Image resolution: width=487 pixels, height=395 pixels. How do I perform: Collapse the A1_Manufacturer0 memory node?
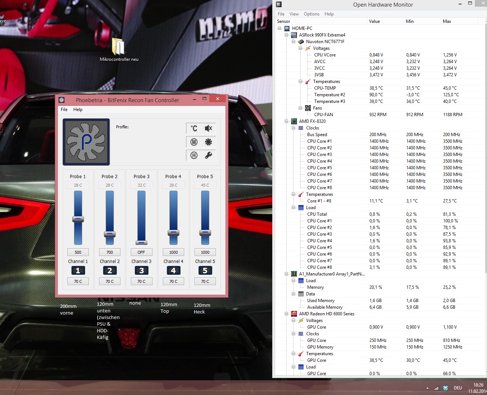click(287, 274)
